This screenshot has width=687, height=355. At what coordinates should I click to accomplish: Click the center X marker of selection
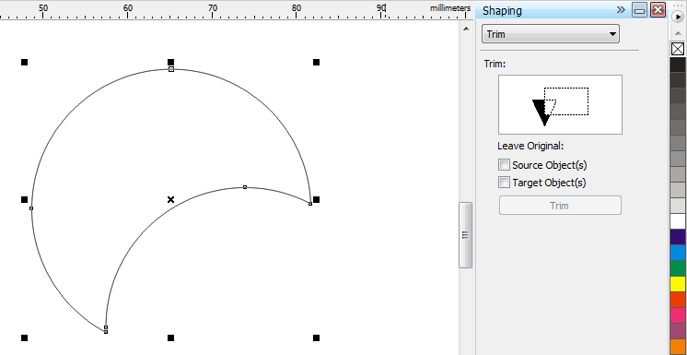click(x=171, y=200)
